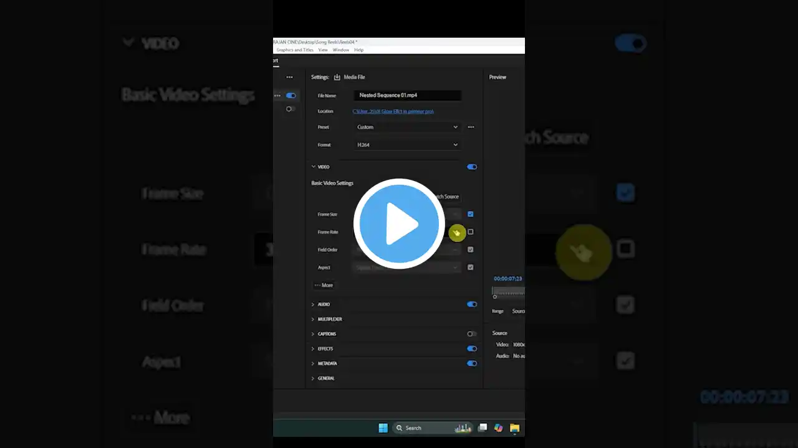Expand the CAPTIONS section
The width and height of the screenshot is (798, 448).
pyautogui.click(x=313, y=334)
